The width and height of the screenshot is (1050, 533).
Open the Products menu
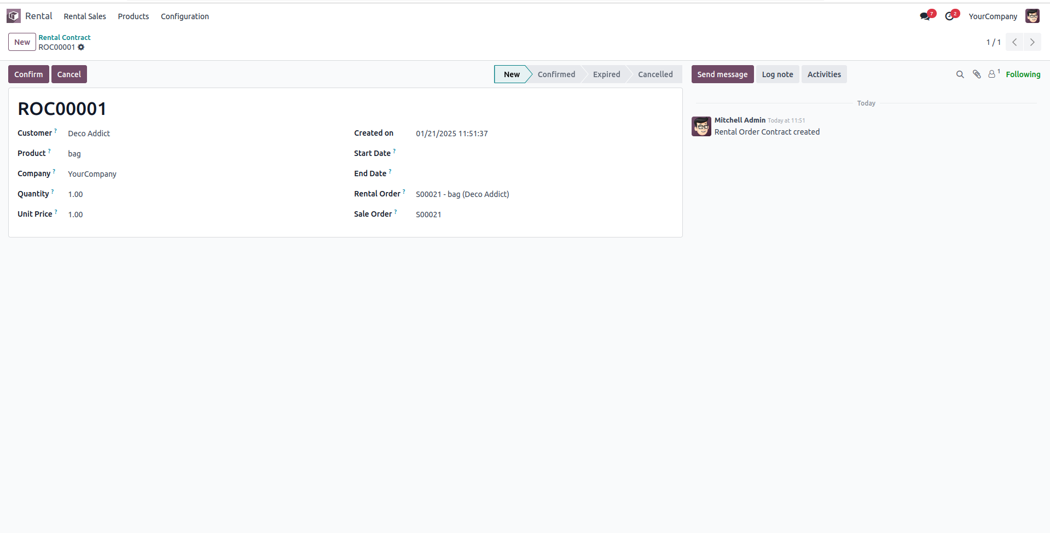tap(134, 16)
